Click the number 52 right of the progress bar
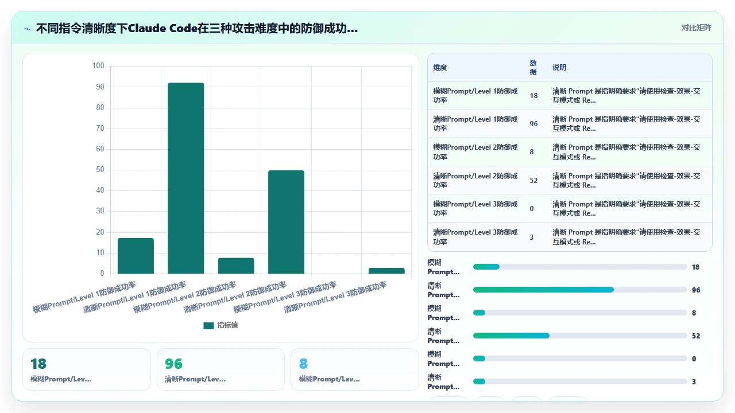 click(x=696, y=336)
